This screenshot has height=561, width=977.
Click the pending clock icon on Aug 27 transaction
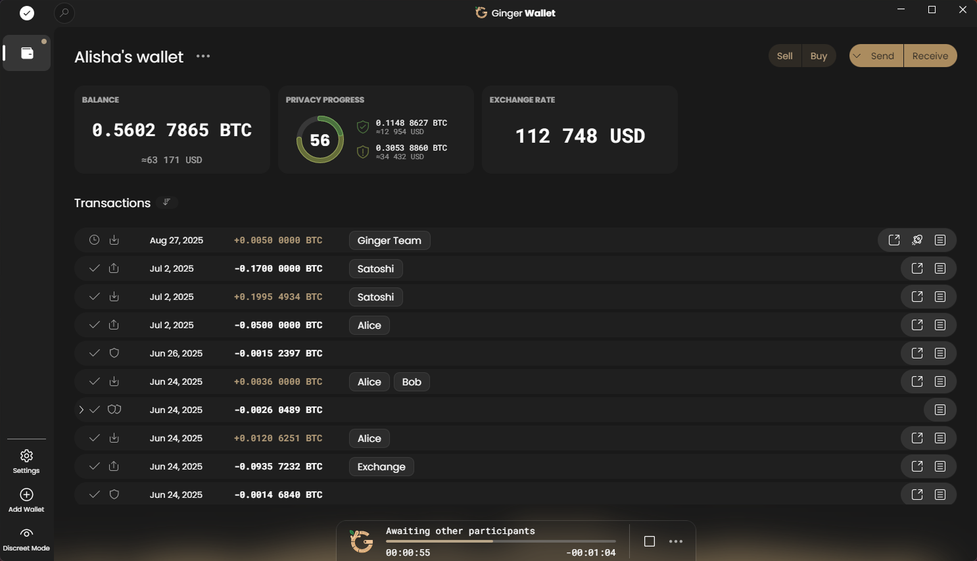[95, 240]
